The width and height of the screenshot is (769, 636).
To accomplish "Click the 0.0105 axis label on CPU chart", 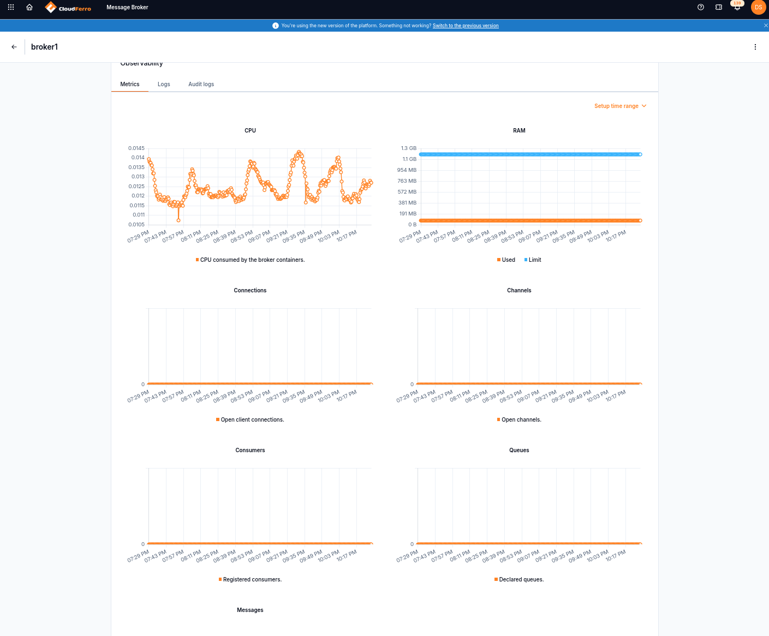I will (x=136, y=224).
